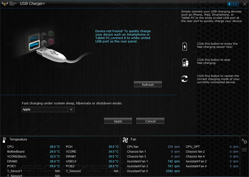Click the fast-charging battery icon
Image resolution: width=249 pixels, height=177 pixels.
tap(185, 47)
